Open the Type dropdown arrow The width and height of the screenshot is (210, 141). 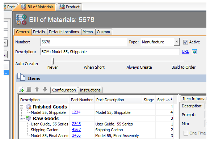177,42
